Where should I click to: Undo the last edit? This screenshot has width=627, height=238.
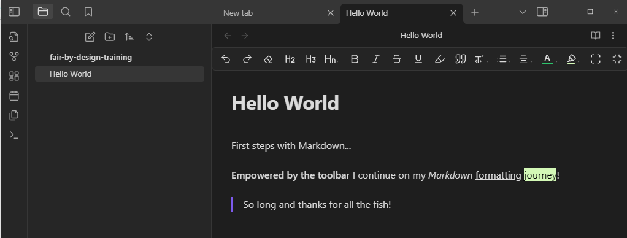point(226,60)
